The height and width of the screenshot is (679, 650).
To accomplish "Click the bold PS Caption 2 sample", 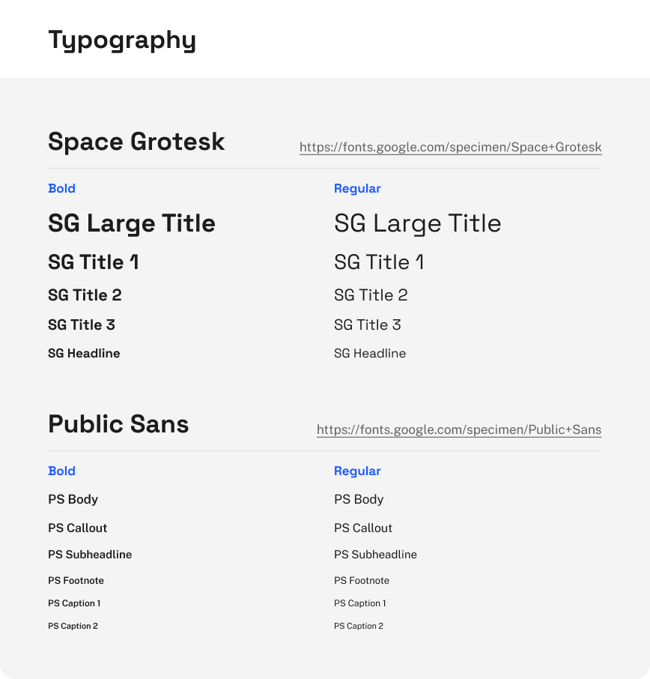I will coord(73,626).
